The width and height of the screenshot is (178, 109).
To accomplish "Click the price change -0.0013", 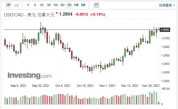I will 81,14.
